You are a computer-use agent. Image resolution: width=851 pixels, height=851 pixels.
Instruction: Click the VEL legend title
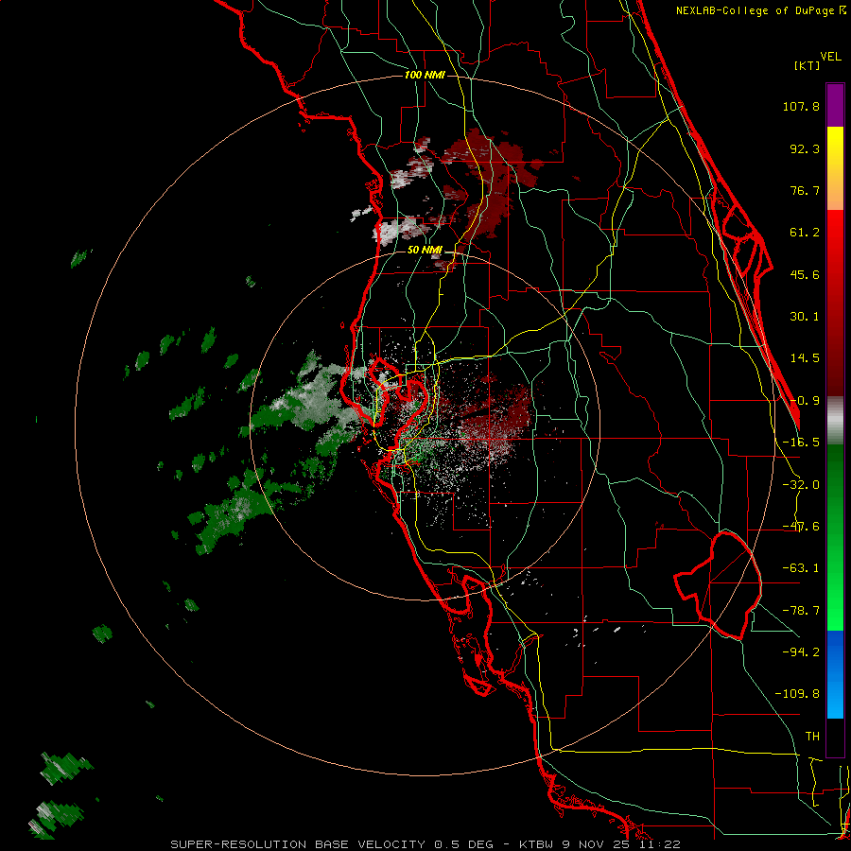(x=830, y=56)
